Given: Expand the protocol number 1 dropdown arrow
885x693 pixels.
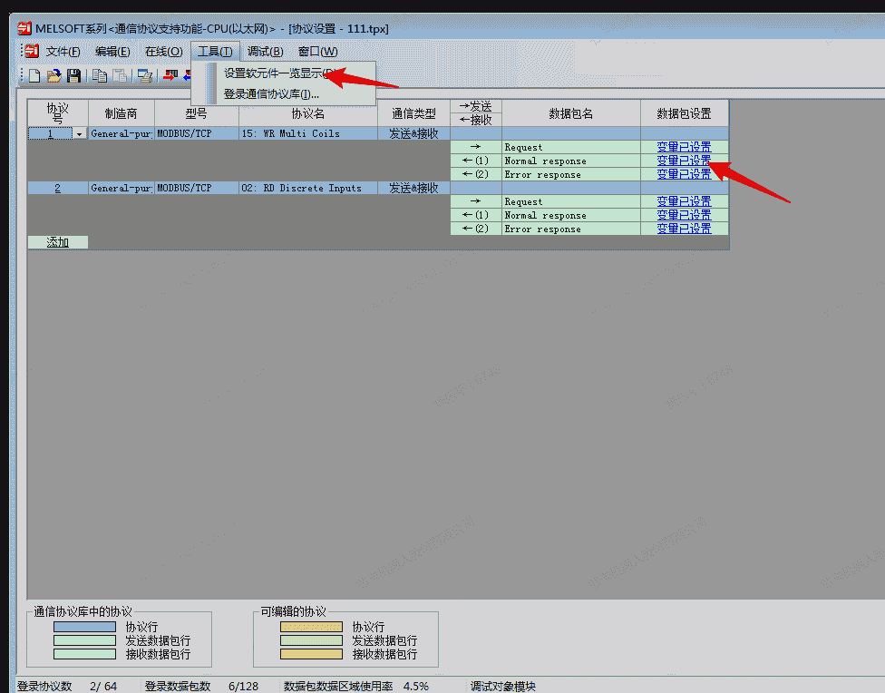Looking at the screenshot, I should pos(79,134).
